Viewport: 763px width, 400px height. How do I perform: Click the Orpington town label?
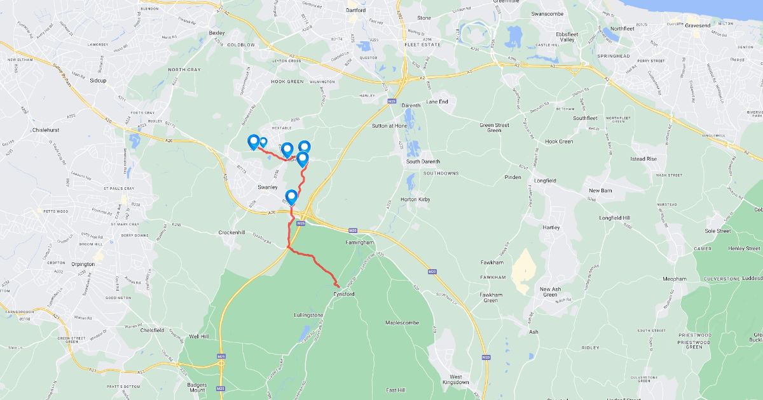click(x=83, y=264)
